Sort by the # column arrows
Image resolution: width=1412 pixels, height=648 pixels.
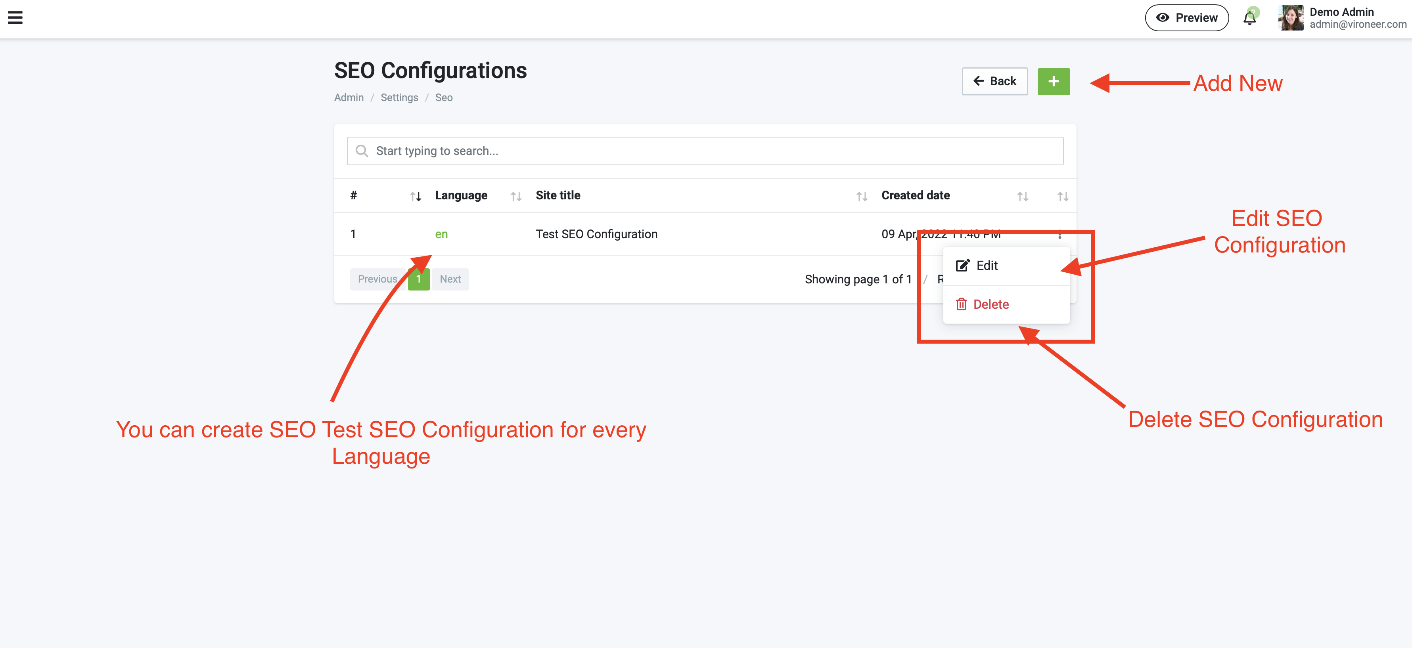(416, 196)
